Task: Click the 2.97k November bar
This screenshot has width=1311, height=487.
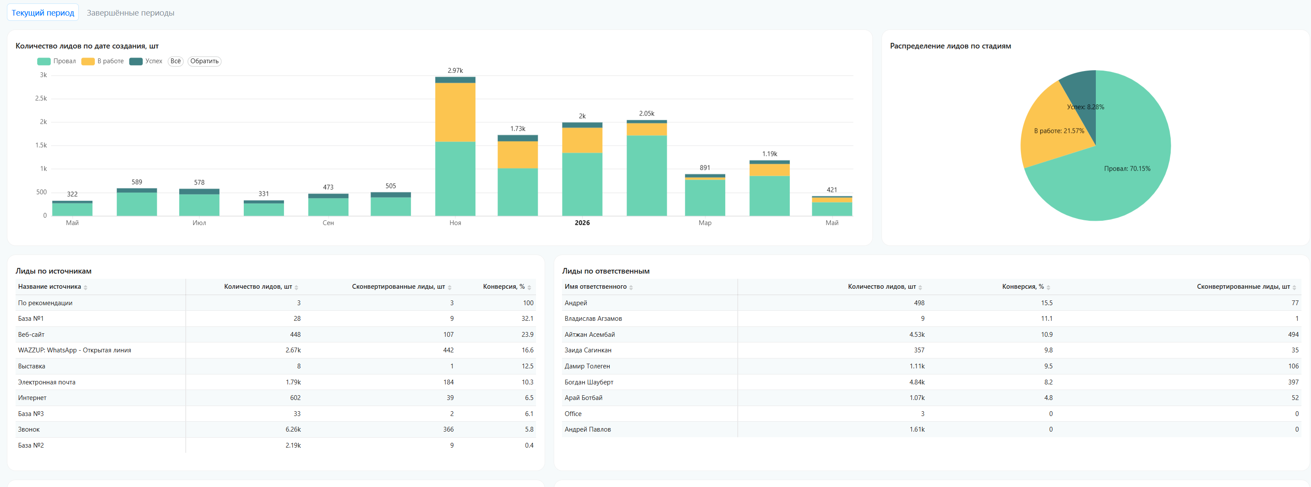Action: tap(455, 147)
